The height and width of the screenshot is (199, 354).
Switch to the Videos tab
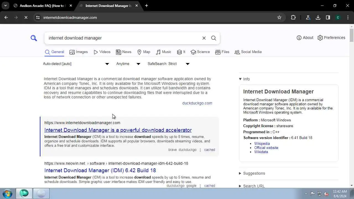pos(102,52)
